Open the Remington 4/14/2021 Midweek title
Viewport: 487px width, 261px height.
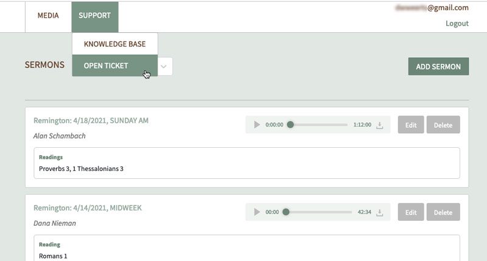coord(88,207)
